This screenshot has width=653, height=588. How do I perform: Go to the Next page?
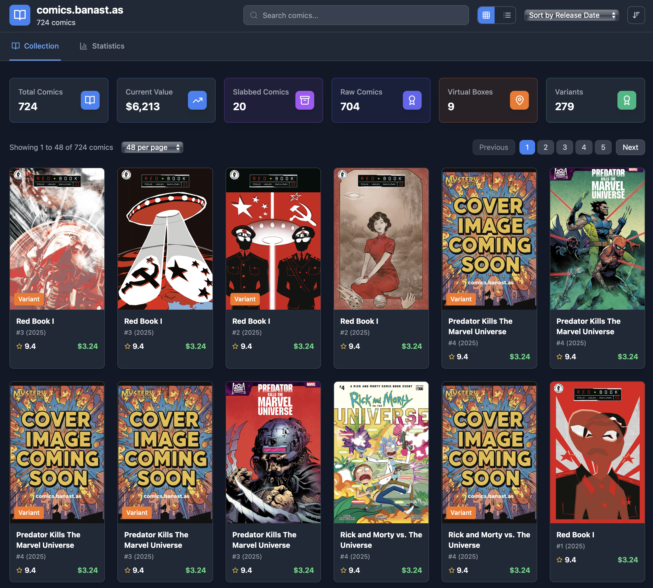[630, 147]
